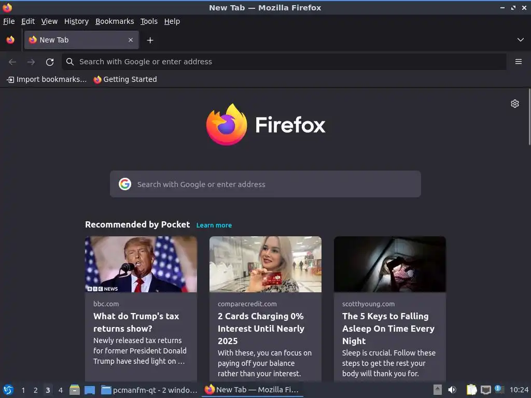The width and height of the screenshot is (531, 398).
Task: Click the taskbar clock showing 10:24
Action: pyautogui.click(x=519, y=390)
